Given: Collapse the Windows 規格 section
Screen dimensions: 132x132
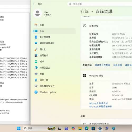Looking at the screenshot, I should pyautogui.click(x=106, y=76).
